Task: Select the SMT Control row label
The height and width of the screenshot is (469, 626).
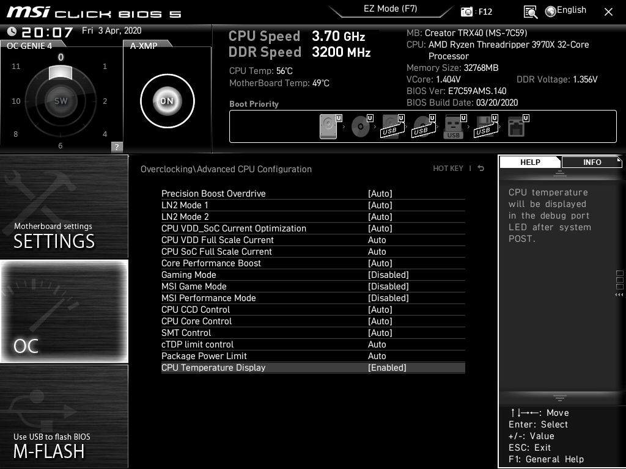Action: (186, 333)
